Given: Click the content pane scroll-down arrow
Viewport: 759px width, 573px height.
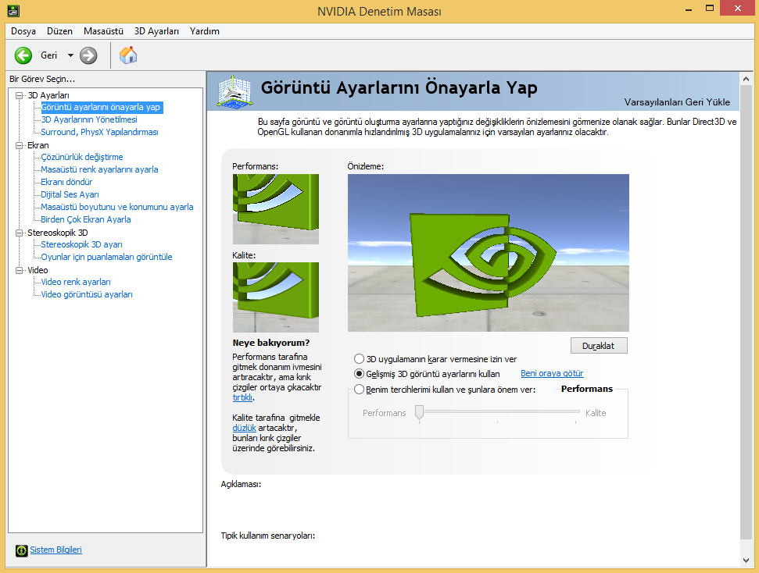Looking at the screenshot, I should click(x=746, y=560).
